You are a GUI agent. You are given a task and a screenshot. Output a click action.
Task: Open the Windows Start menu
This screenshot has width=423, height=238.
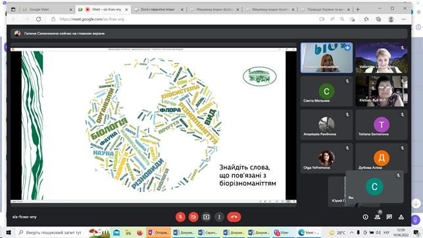[x=8, y=233]
